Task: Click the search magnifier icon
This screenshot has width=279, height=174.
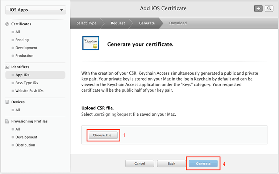Action: 269,8
